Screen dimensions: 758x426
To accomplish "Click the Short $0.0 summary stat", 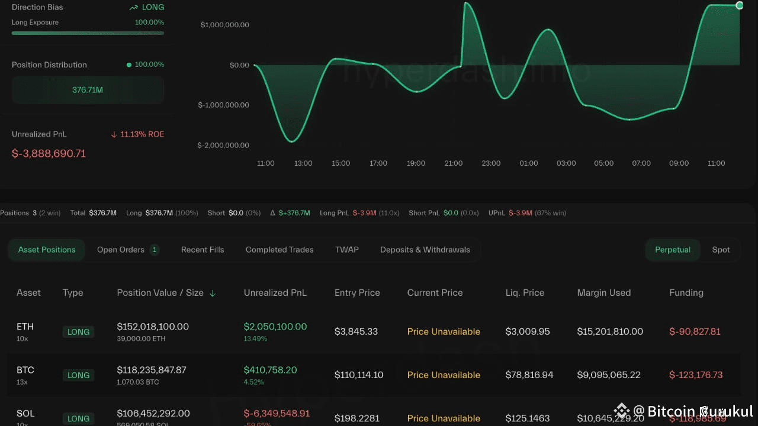I will point(234,212).
